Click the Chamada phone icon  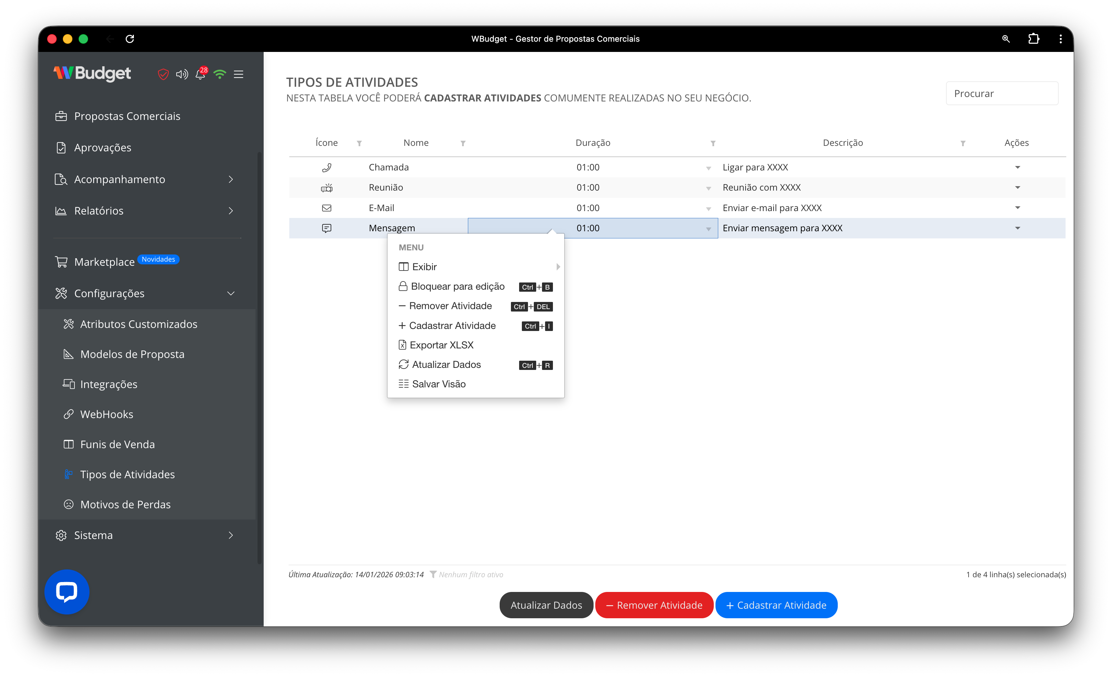[327, 167]
